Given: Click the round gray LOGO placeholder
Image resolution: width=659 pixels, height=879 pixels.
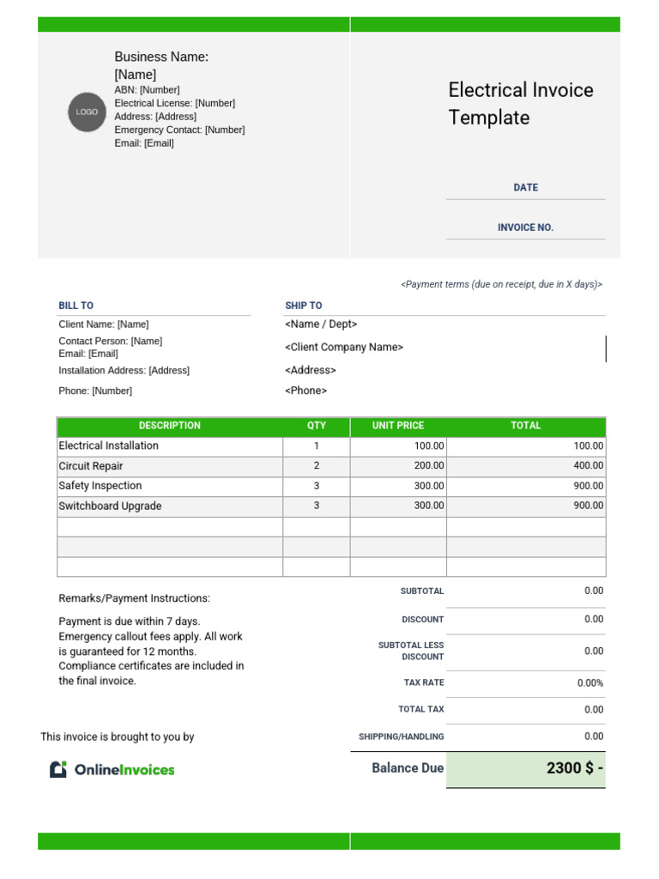Looking at the screenshot, I should [x=87, y=112].
